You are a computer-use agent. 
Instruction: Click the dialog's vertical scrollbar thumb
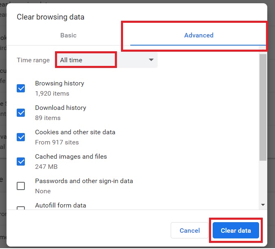click(x=263, y=106)
